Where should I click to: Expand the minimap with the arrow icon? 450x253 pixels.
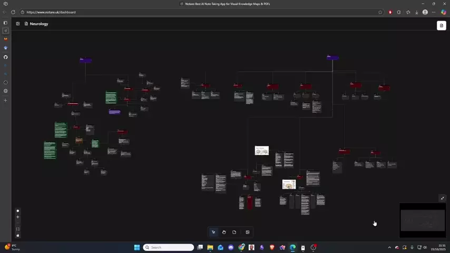[x=442, y=198]
